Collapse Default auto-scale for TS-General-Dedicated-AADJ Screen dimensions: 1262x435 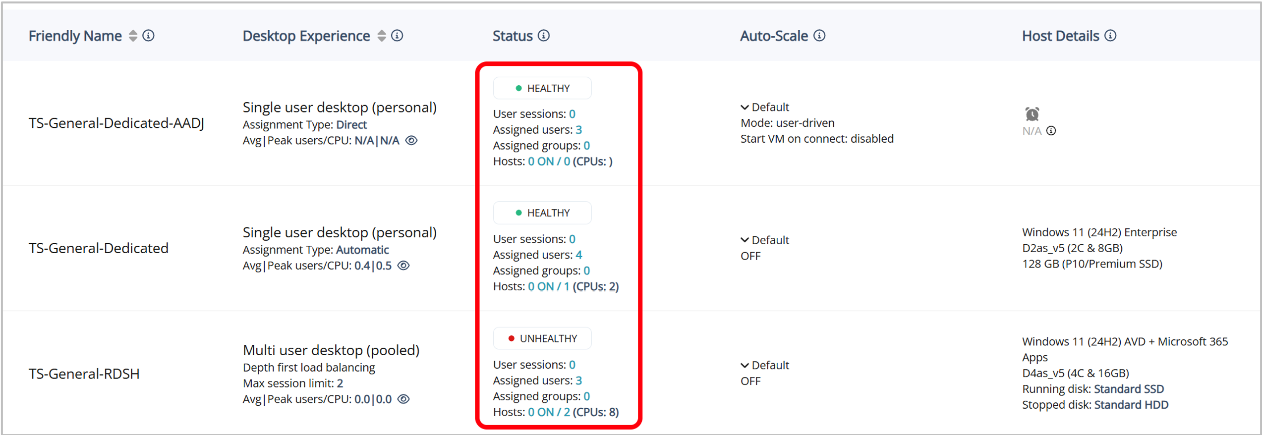[x=745, y=107]
